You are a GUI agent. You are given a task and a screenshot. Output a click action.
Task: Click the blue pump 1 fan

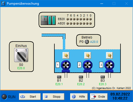click(66, 65)
